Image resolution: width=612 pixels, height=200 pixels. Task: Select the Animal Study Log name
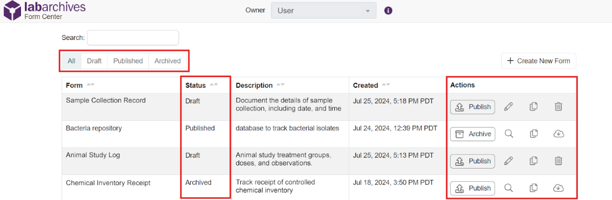point(93,155)
